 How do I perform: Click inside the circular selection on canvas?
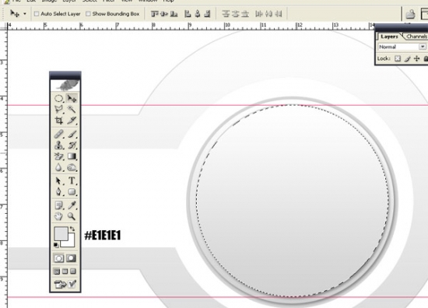(292, 201)
